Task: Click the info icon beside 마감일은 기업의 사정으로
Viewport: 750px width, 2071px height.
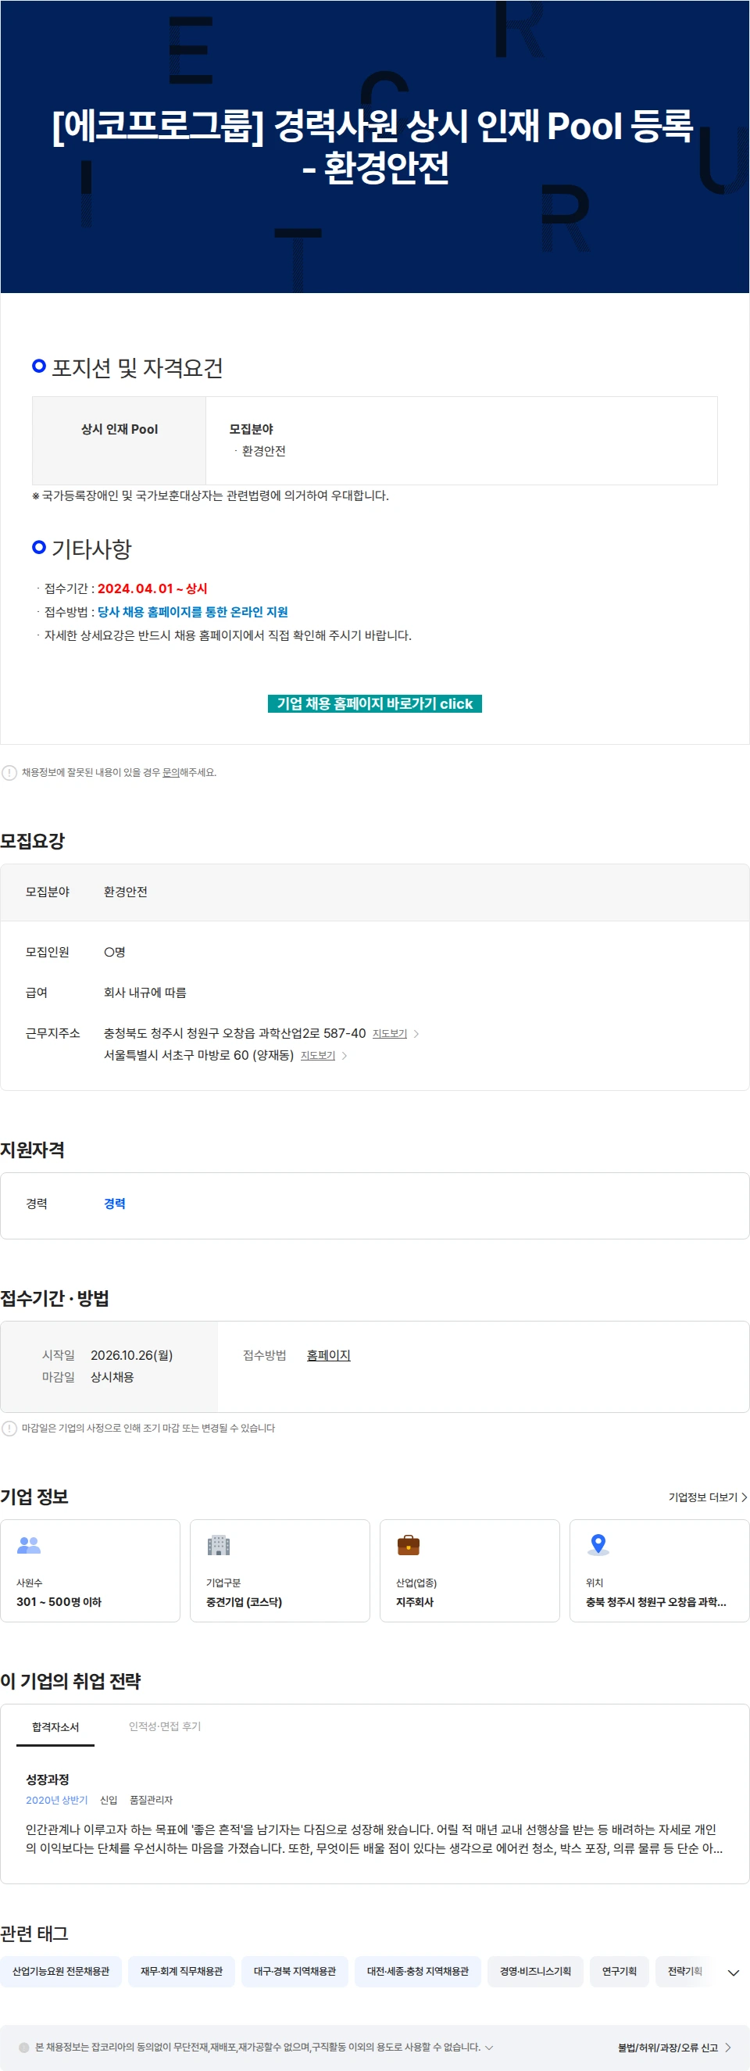Action: pyautogui.click(x=9, y=1428)
